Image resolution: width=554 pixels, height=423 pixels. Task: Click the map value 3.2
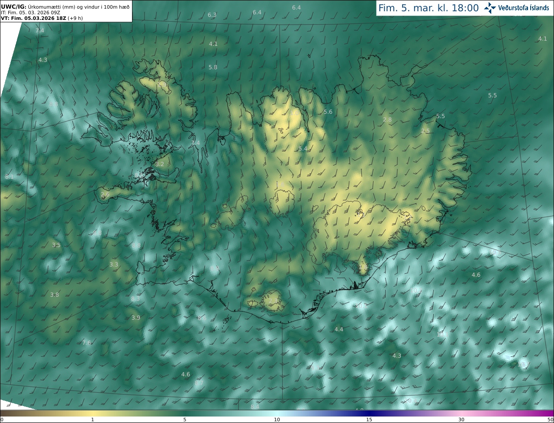click(160, 164)
